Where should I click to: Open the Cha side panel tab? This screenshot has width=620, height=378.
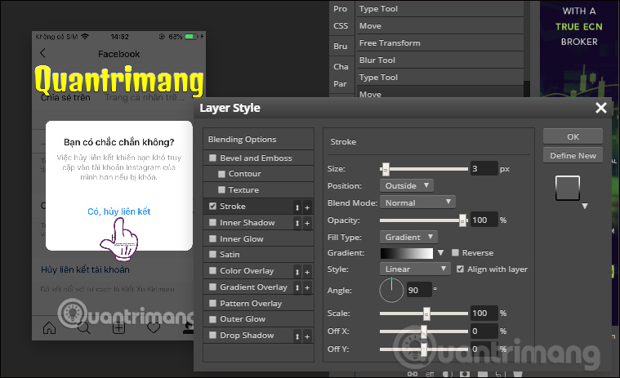341,67
